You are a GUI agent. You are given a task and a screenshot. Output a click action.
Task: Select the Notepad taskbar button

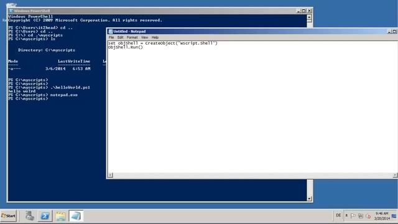point(76,216)
